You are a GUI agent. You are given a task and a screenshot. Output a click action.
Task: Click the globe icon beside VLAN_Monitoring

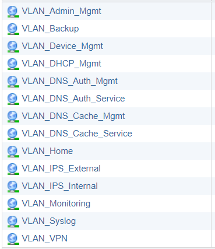(x=13, y=204)
